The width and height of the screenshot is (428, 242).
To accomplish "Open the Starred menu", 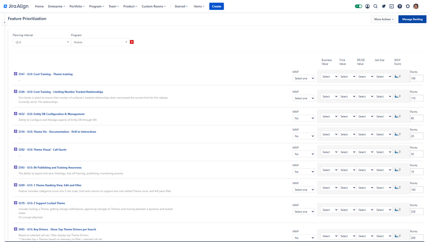I will 181,6.
